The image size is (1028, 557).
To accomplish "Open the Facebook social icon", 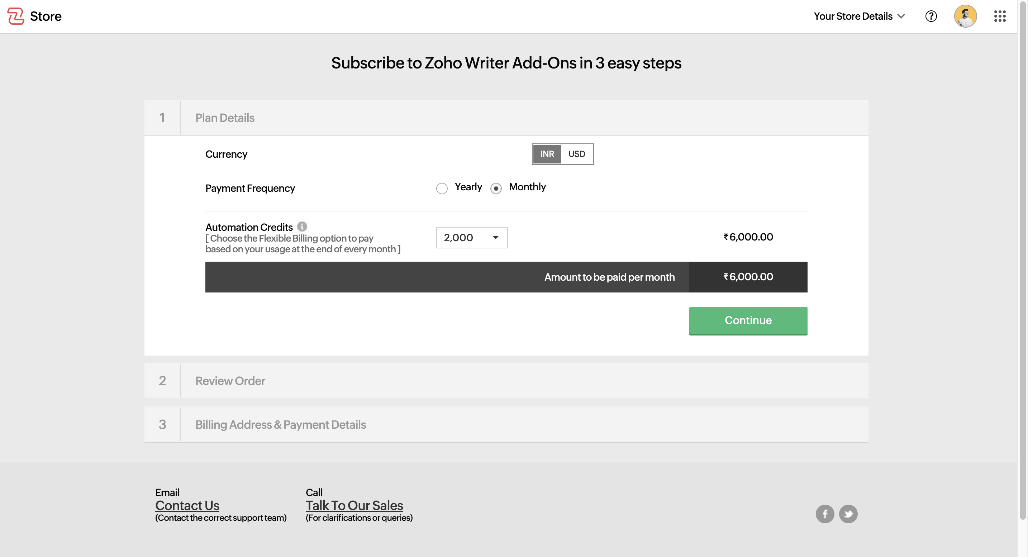I will point(825,514).
